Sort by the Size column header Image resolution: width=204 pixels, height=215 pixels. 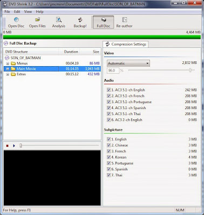(x=90, y=52)
